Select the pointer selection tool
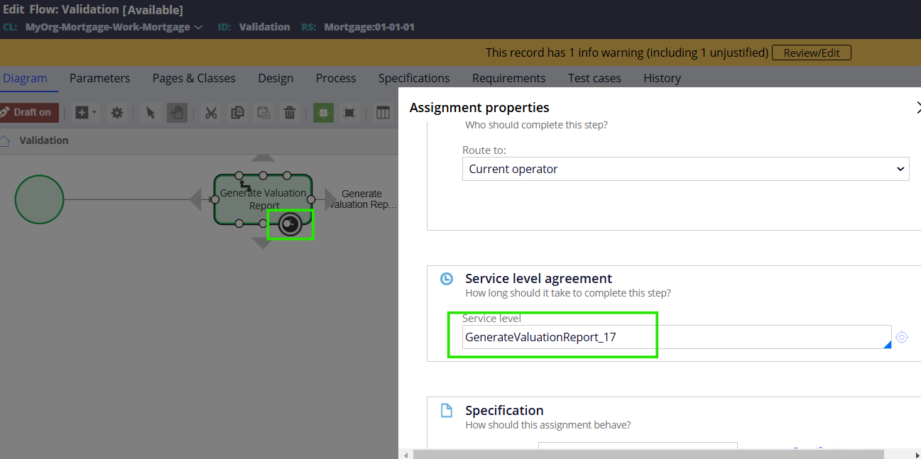This screenshot has height=459, width=921. coord(151,113)
